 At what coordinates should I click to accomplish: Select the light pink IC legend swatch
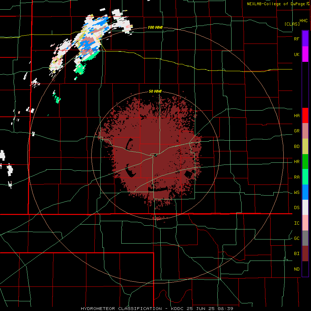[305, 223]
